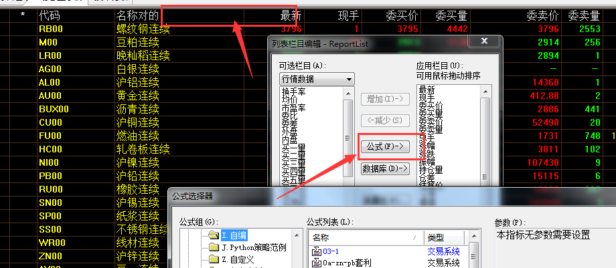Screen dimensions: 616x268
Task: Select 最新 in the 应用栏目 list
Action: tap(427, 90)
